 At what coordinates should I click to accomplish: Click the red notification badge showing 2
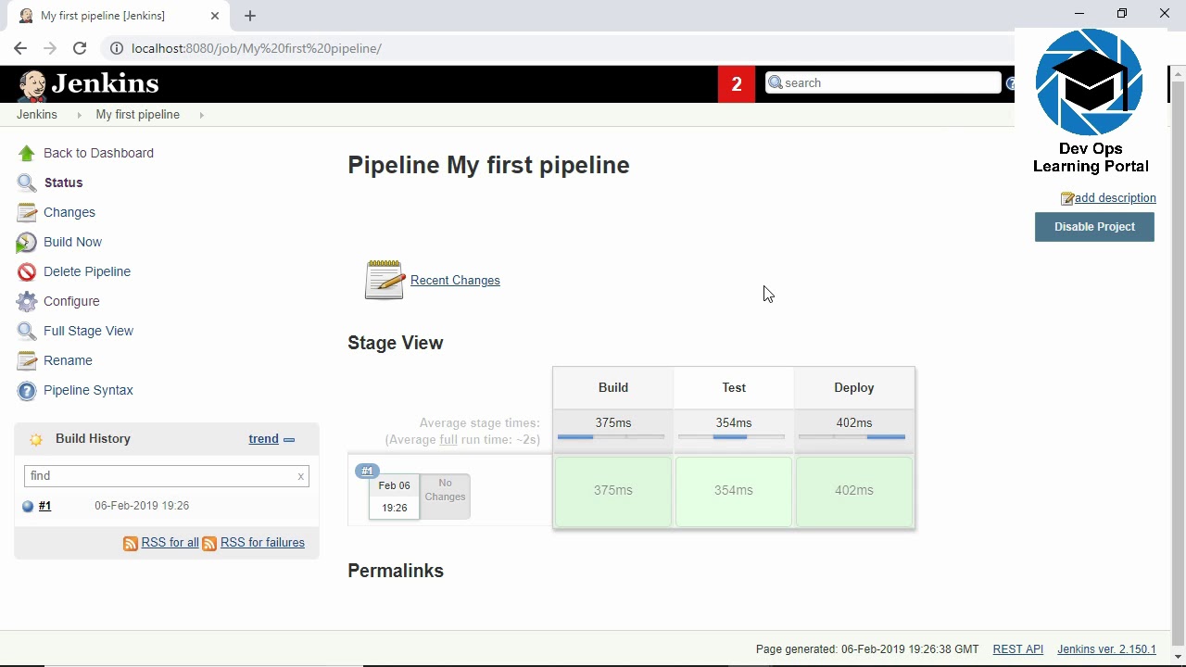coord(737,84)
